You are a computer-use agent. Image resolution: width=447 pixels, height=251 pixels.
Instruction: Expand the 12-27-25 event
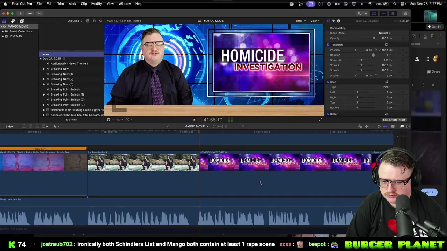pyautogui.click(x=3, y=36)
